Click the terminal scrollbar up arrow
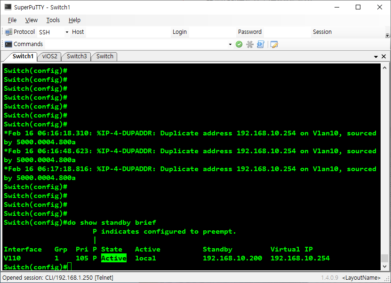The height and width of the screenshot is (283, 391). (x=384, y=68)
